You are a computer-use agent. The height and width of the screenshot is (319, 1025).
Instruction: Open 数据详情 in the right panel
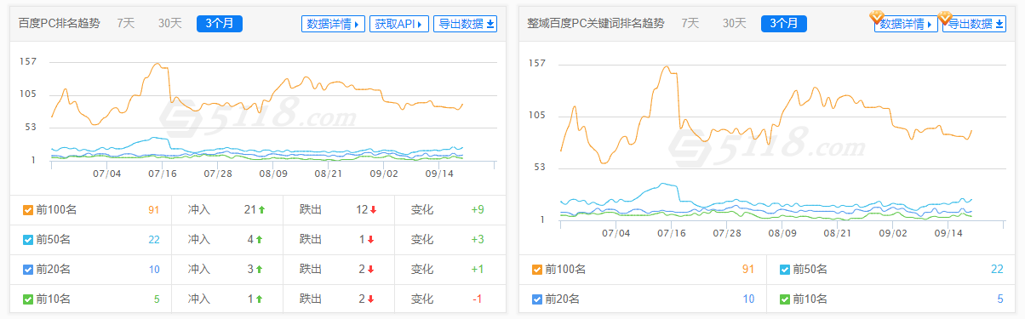pyautogui.click(x=906, y=24)
